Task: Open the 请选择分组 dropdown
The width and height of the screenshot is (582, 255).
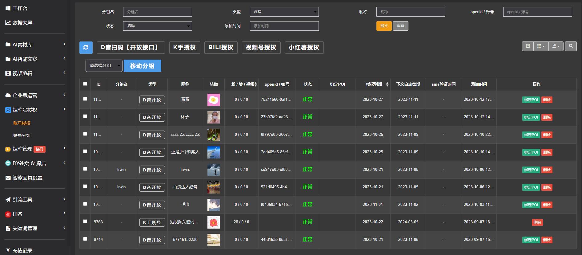Action: (x=104, y=66)
